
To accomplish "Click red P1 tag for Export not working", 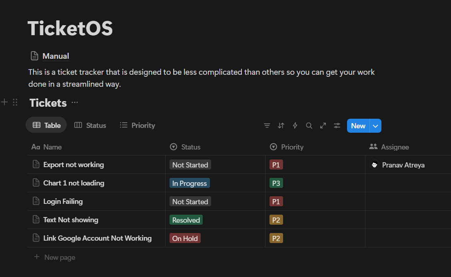I will tap(276, 165).
